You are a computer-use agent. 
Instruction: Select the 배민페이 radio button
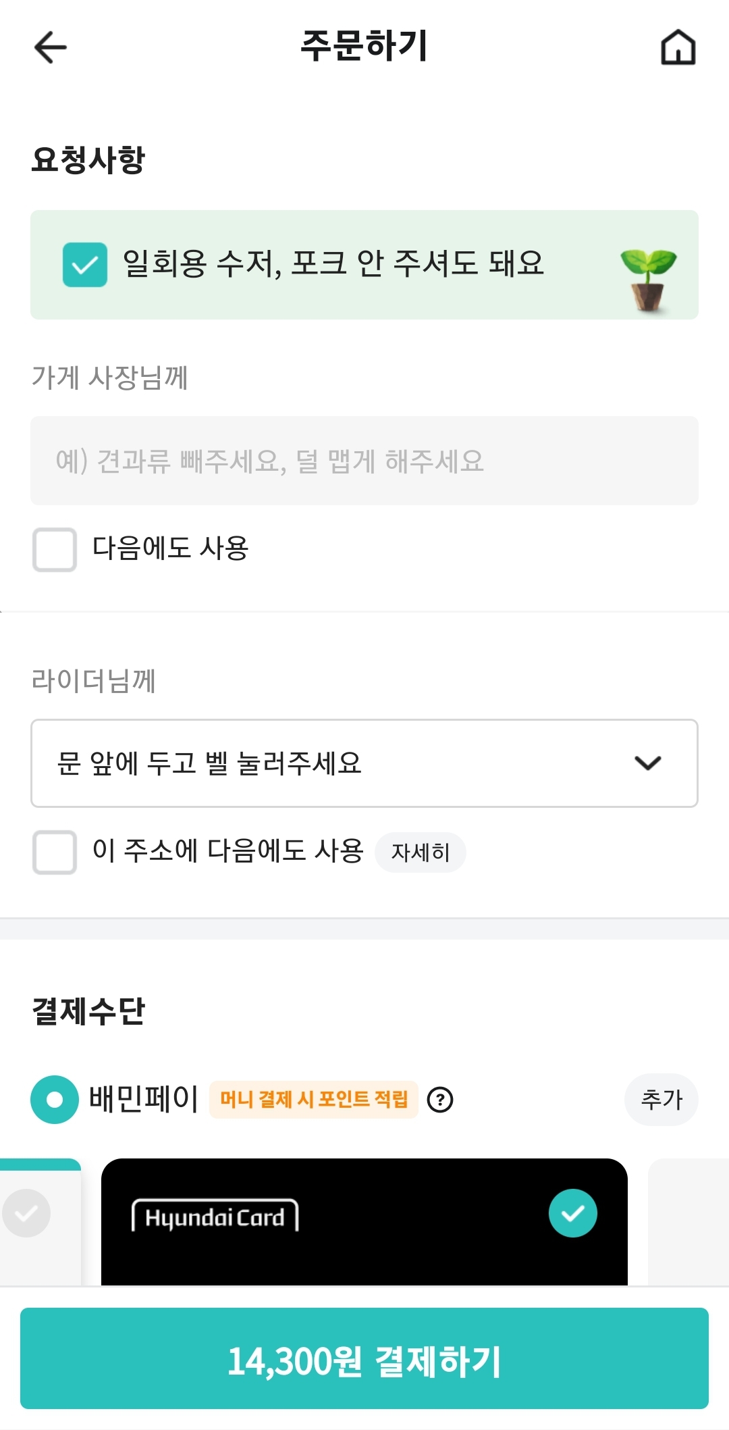click(x=55, y=1100)
